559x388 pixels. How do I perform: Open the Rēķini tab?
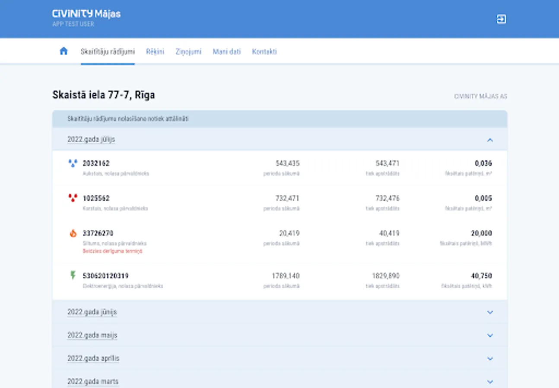pos(155,52)
